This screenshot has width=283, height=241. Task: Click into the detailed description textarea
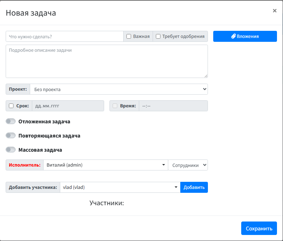click(106, 61)
